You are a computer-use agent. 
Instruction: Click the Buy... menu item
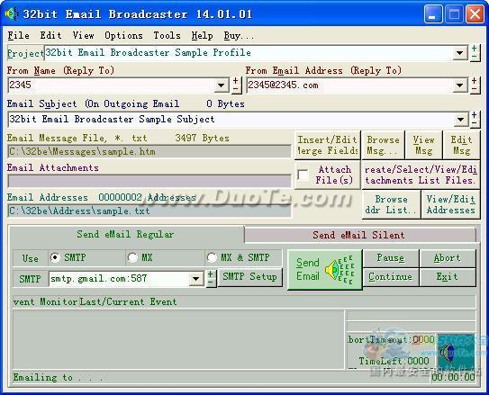coord(239,35)
